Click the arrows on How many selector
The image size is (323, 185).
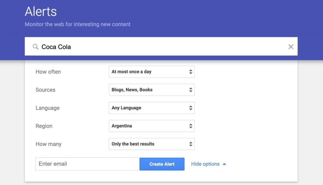tap(191, 144)
